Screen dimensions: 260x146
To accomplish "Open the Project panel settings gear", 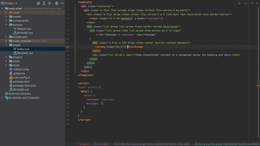I will point(56,3).
